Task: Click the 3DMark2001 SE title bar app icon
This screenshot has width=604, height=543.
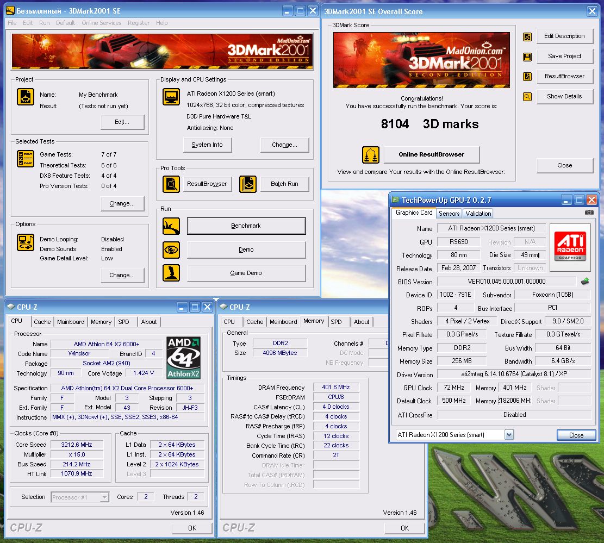Action: [10, 10]
